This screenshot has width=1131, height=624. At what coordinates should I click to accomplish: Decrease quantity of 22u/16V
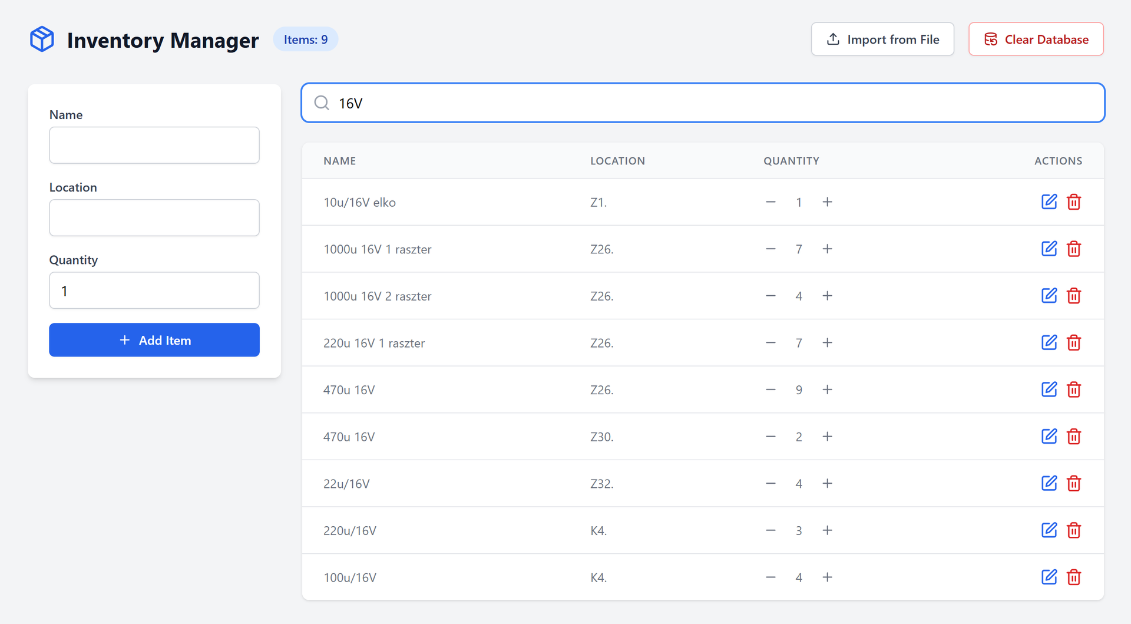[770, 483]
